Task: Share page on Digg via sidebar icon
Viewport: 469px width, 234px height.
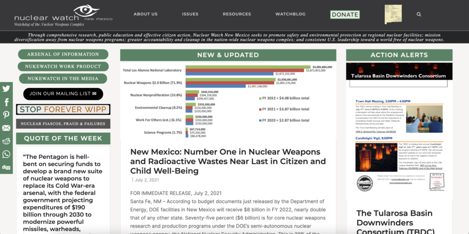Action: pos(6,167)
